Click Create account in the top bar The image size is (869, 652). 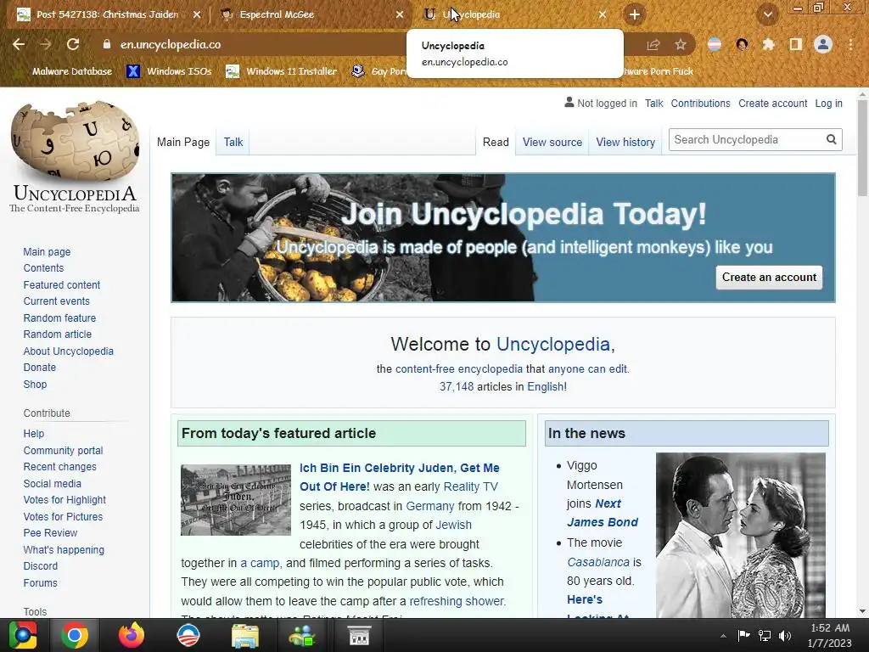[x=772, y=103]
